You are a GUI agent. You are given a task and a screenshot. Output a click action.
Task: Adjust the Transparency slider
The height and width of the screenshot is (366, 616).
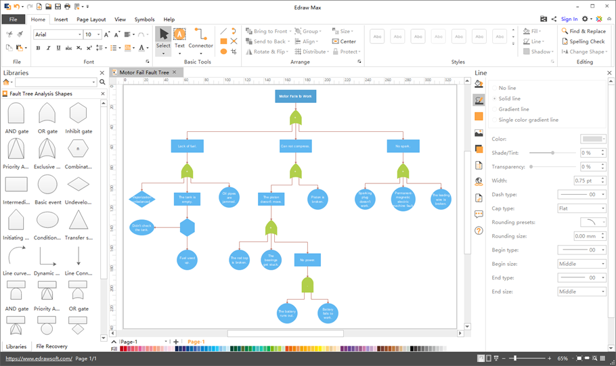pyautogui.click(x=531, y=166)
